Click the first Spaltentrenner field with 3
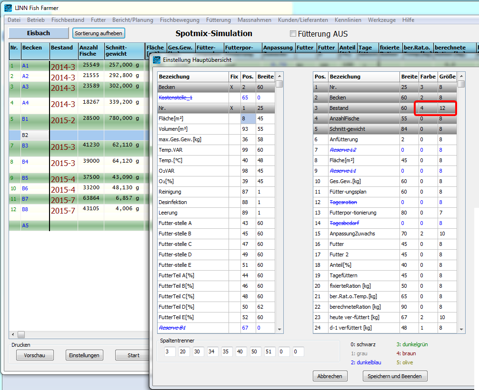 click(170, 351)
